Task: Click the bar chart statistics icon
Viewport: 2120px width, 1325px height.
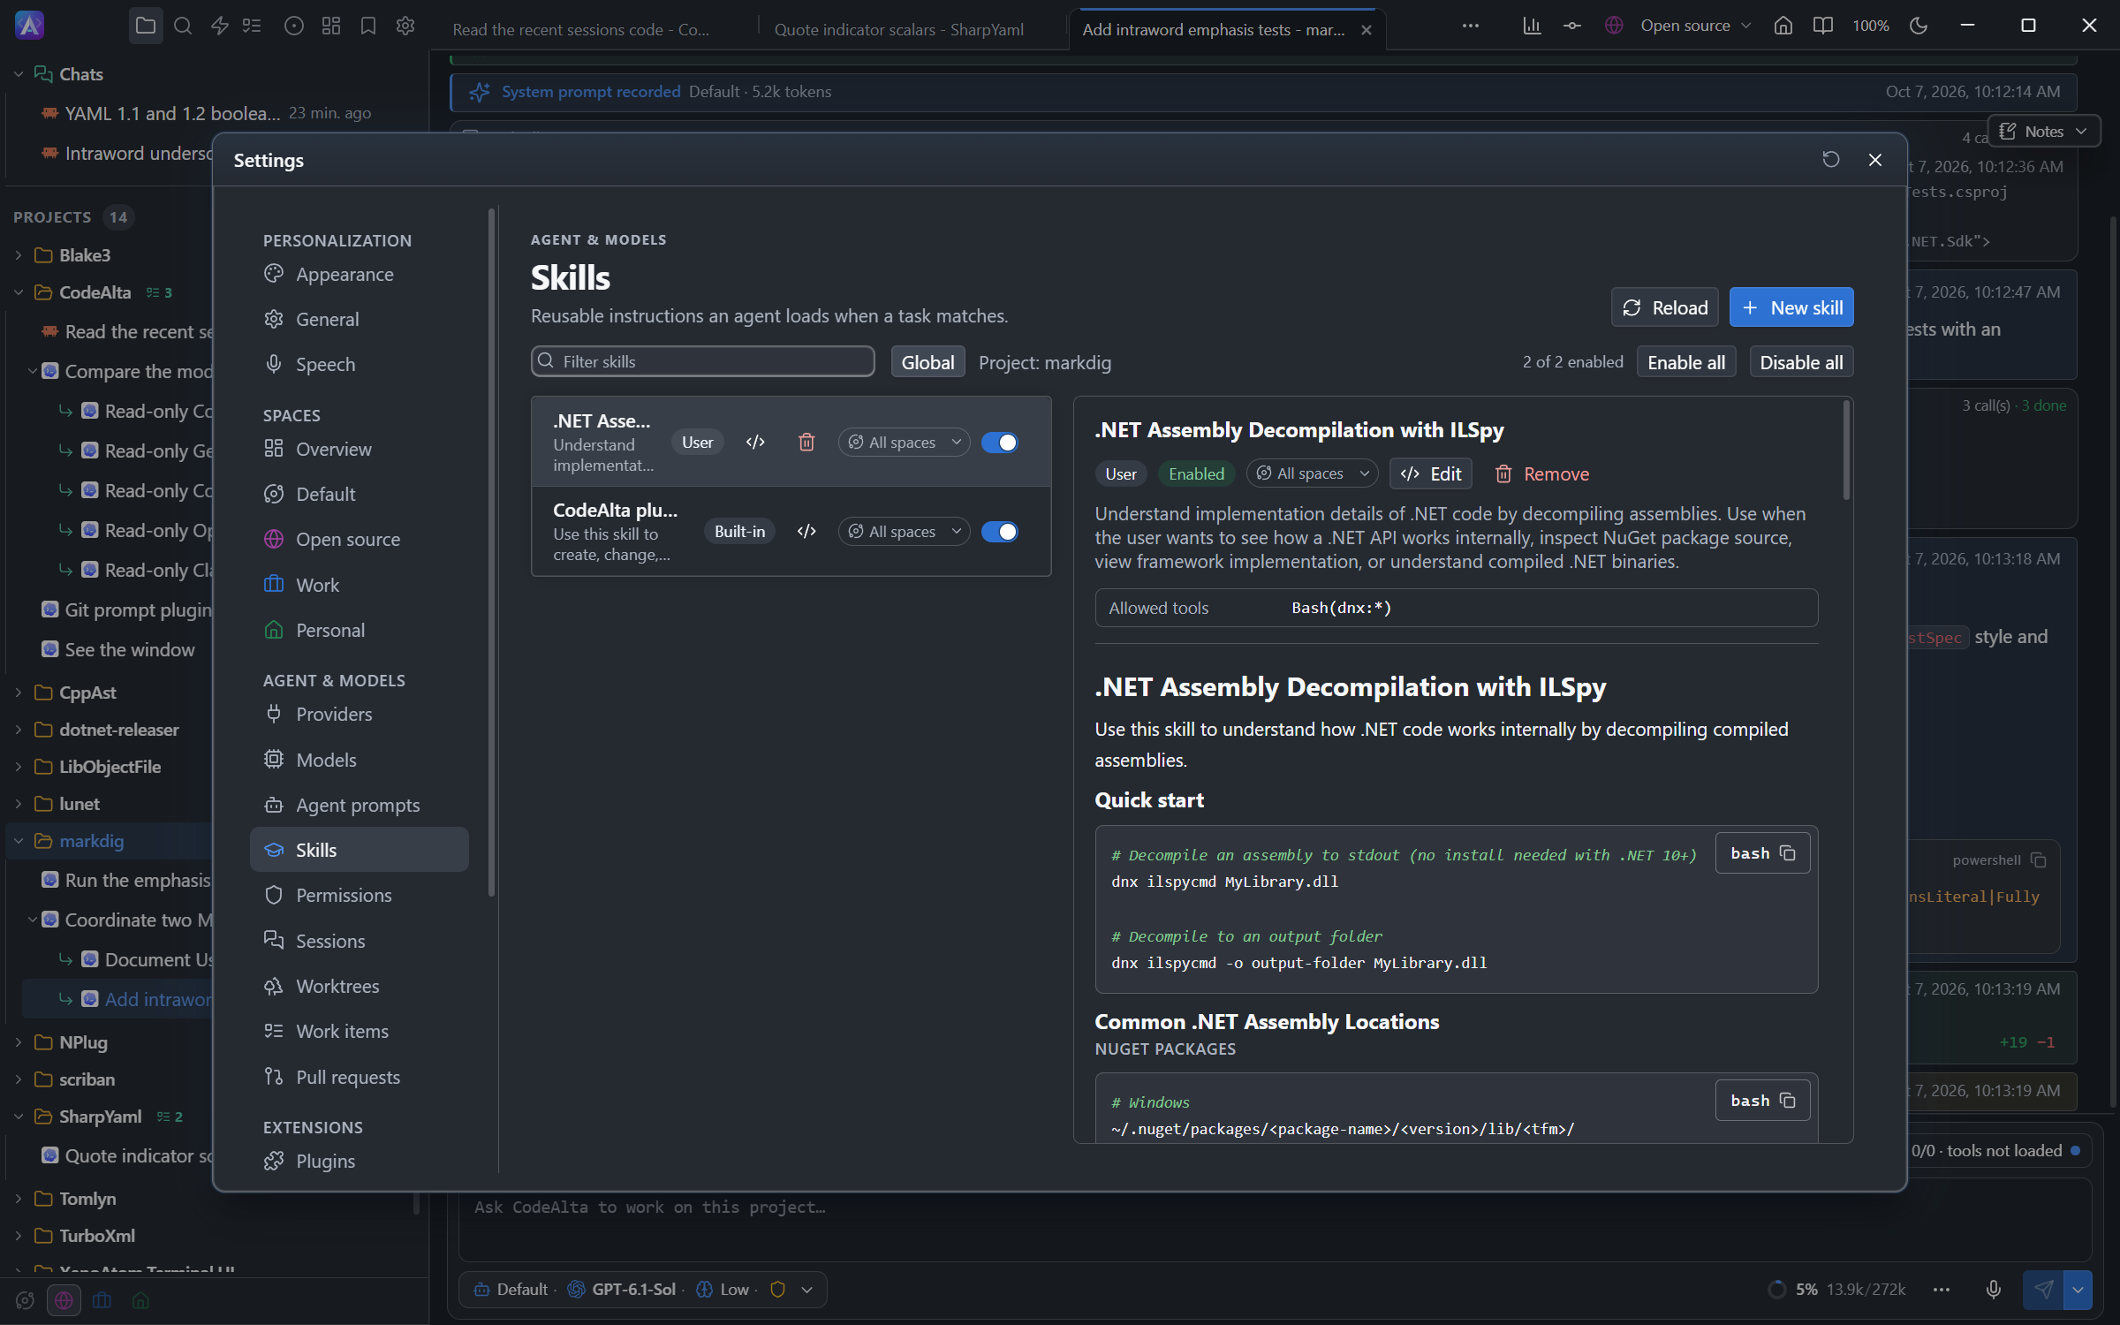Action: pyautogui.click(x=1533, y=26)
